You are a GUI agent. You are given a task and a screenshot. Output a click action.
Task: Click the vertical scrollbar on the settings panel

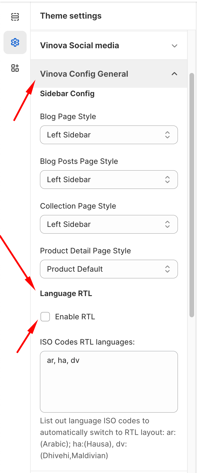(x=192, y=195)
